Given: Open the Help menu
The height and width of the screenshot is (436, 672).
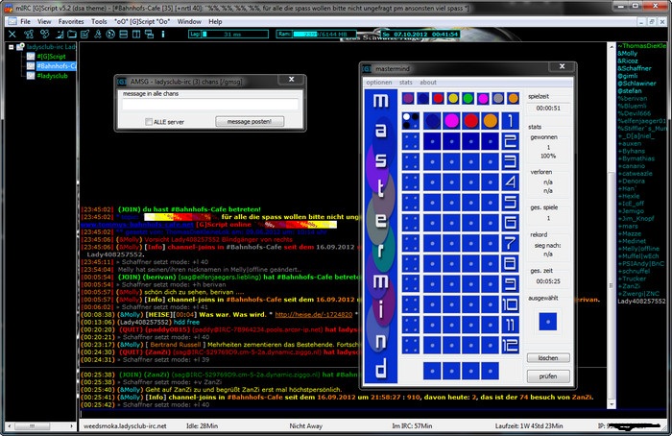Looking at the screenshot, I should 215,21.
